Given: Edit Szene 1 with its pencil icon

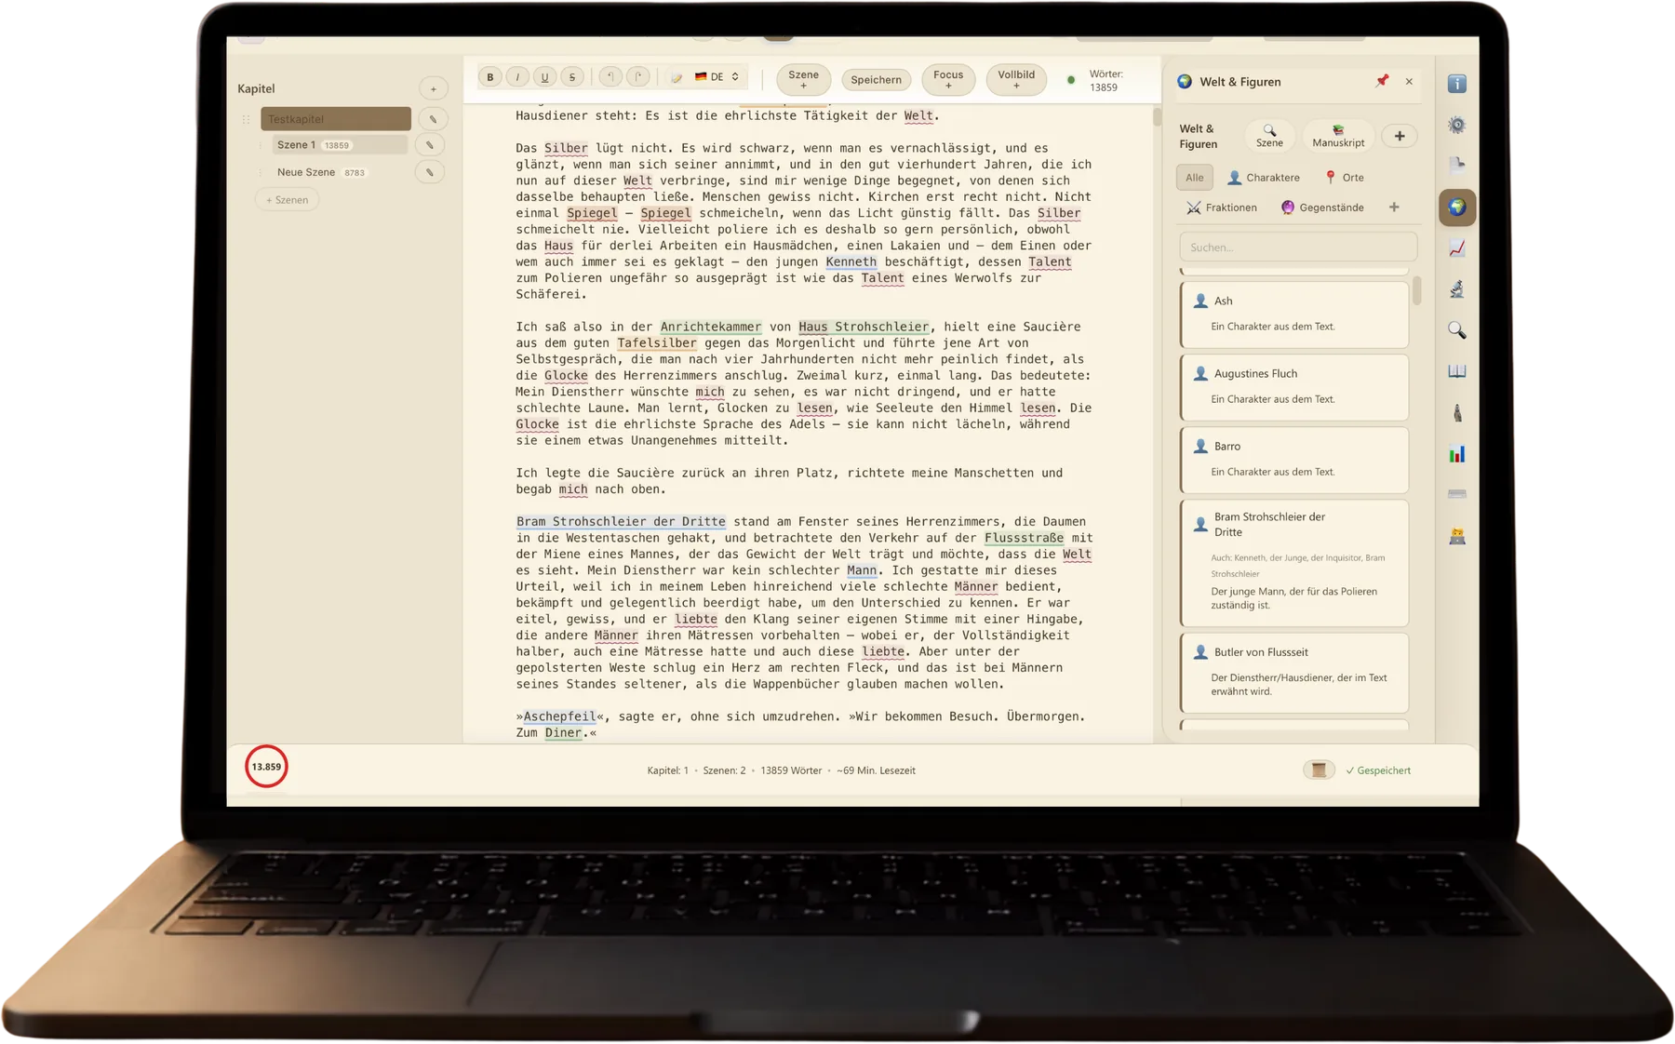Looking at the screenshot, I should (x=430, y=145).
